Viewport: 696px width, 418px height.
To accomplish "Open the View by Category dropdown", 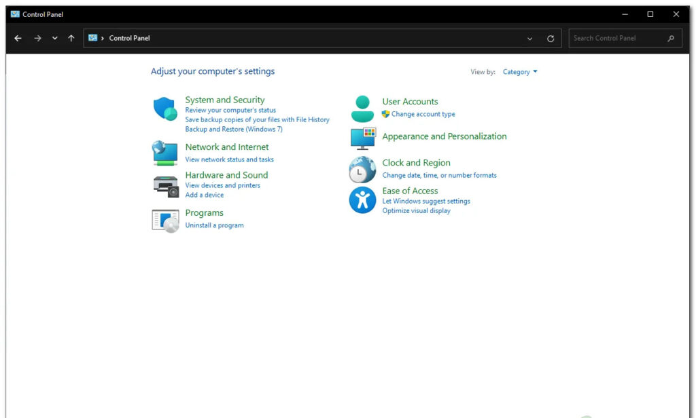I will pyautogui.click(x=520, y=72).
